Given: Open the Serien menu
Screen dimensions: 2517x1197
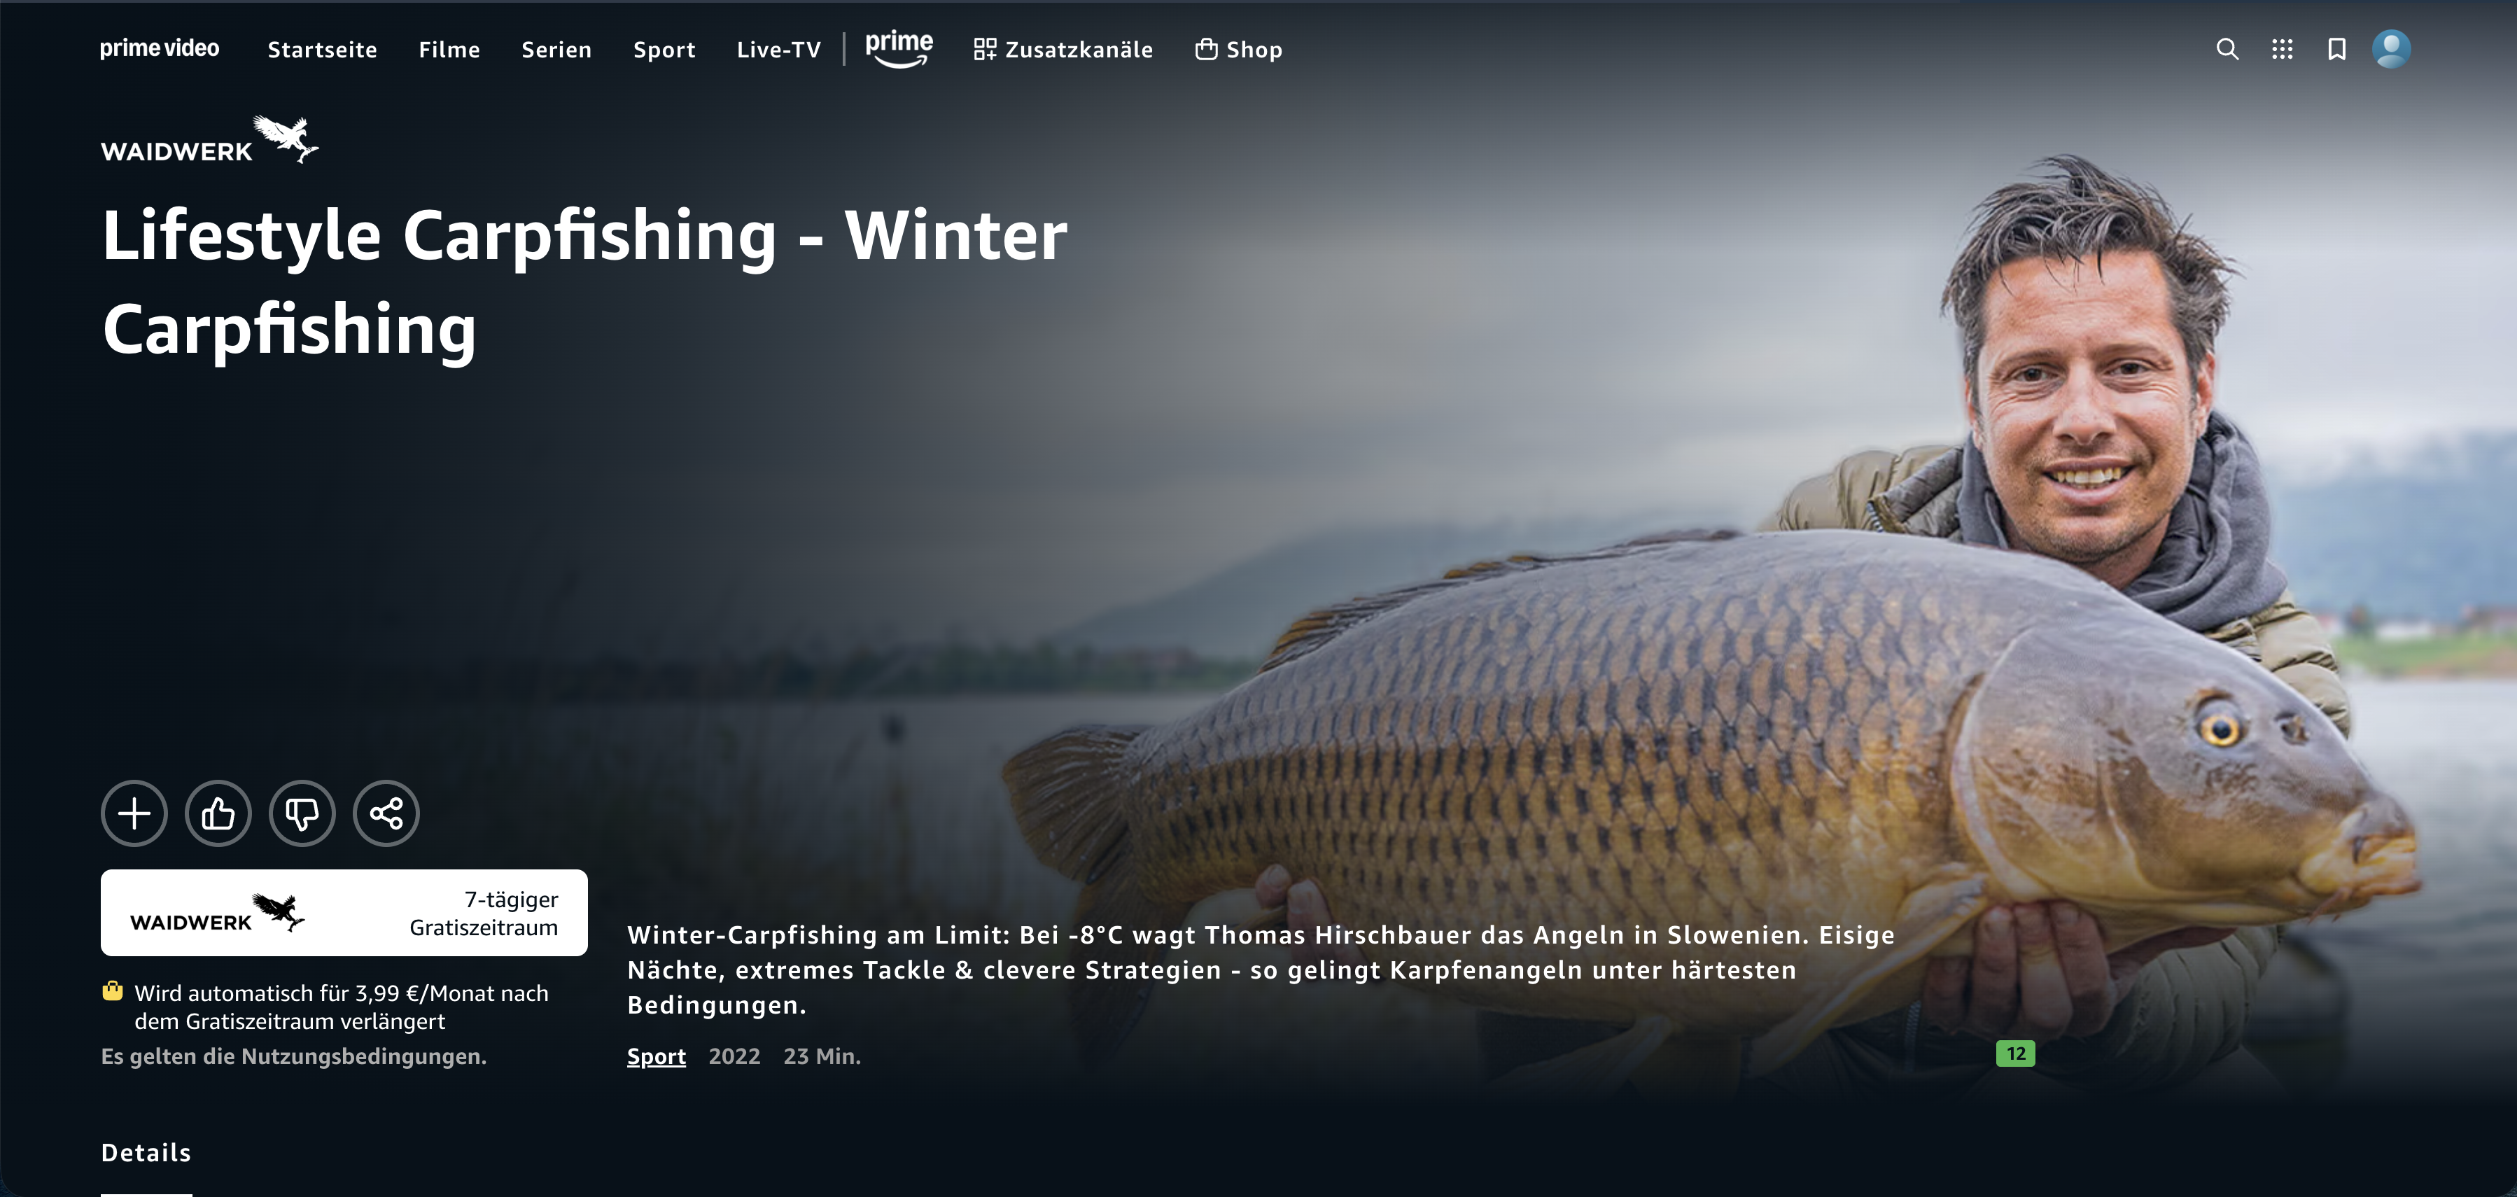Looking at the screenshot, I should coord(556,50).
